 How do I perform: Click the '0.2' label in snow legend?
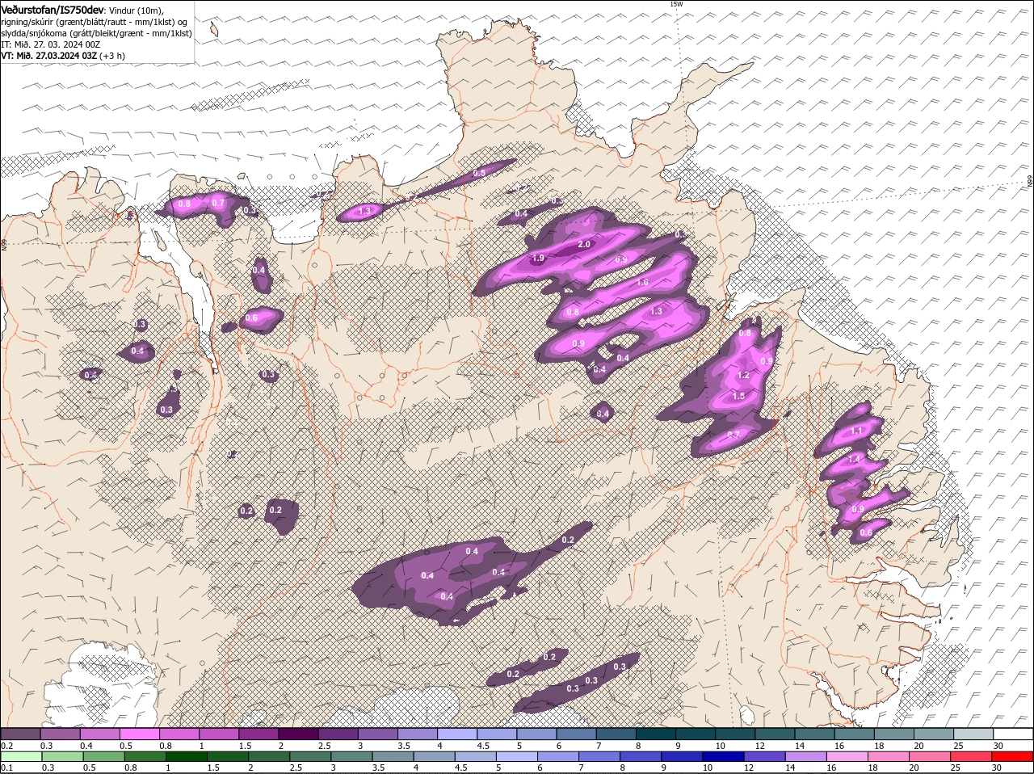(x=6, y=745)
